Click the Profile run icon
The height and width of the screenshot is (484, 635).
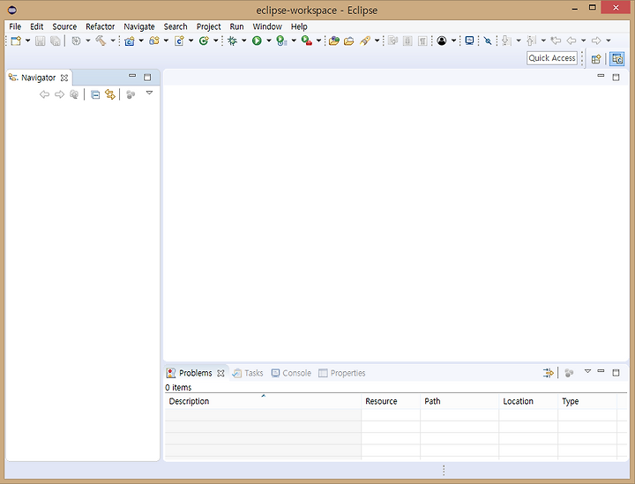pos(281,41)
